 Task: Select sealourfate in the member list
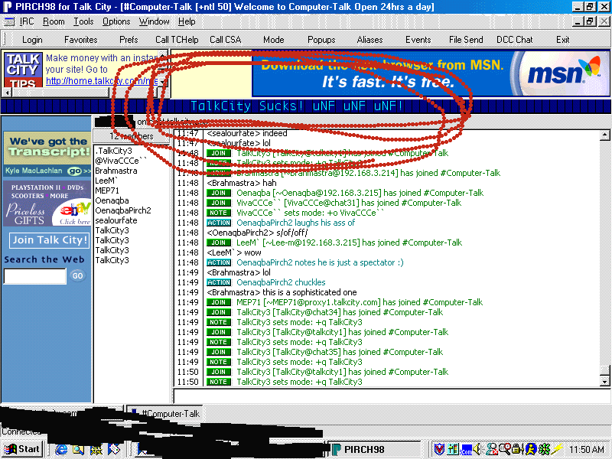116,220
